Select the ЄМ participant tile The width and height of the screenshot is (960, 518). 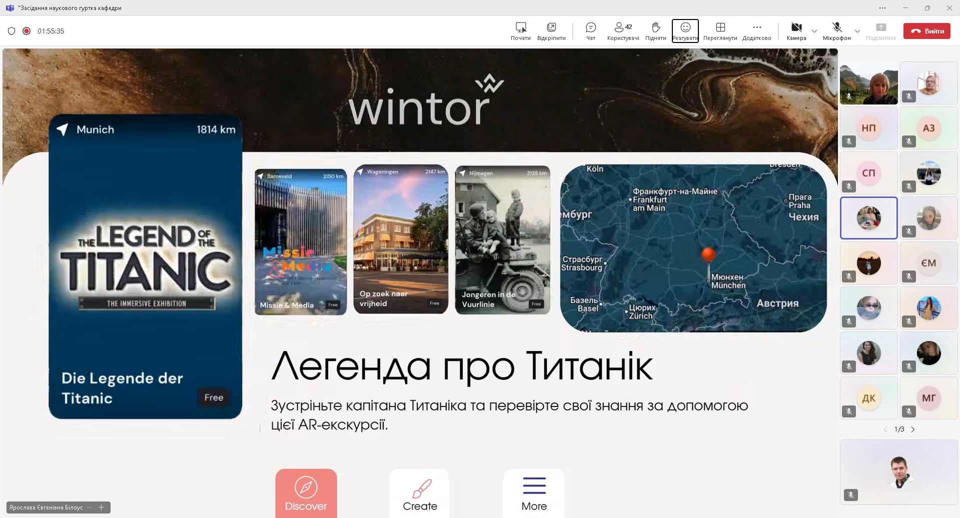coord(929,263)
